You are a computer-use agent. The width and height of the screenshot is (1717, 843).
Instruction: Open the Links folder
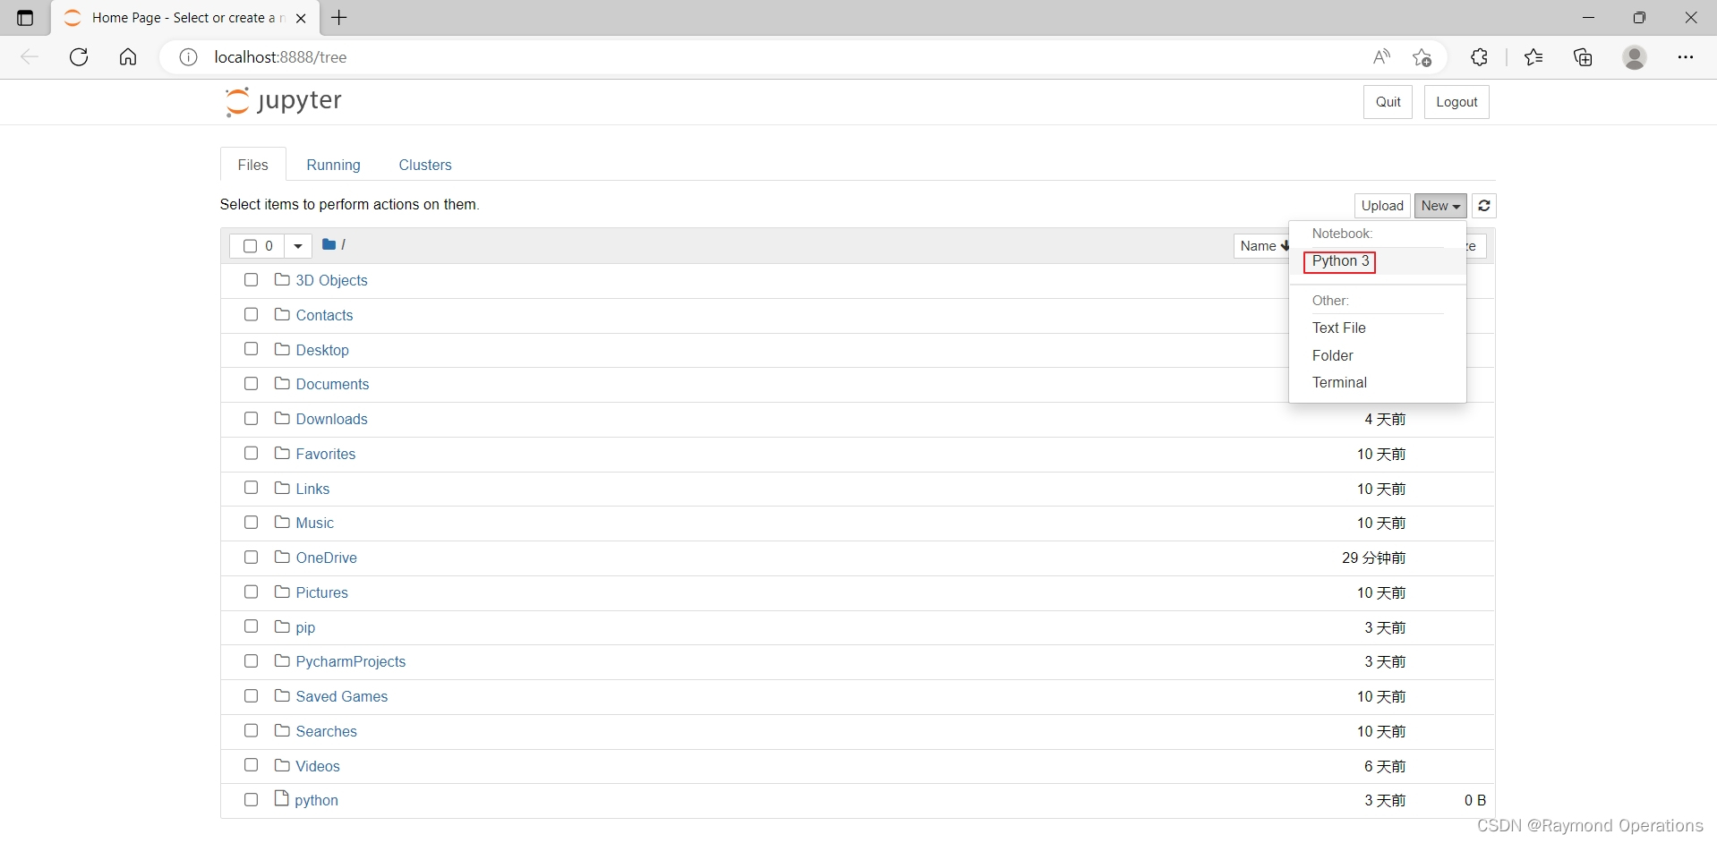point(312,489)
